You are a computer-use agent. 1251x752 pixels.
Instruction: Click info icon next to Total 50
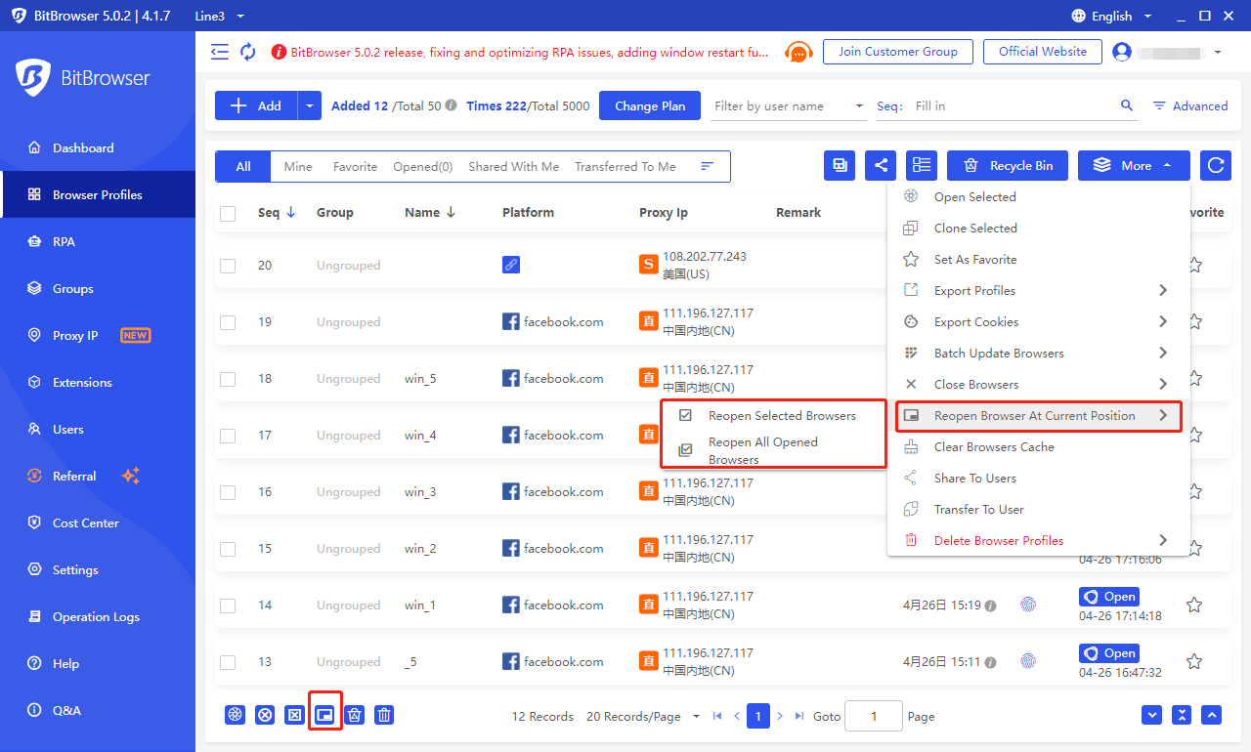[x=451, y=105]
